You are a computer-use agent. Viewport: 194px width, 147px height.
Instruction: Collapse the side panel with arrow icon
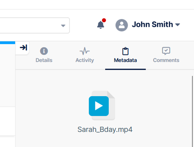click(23, 48)
